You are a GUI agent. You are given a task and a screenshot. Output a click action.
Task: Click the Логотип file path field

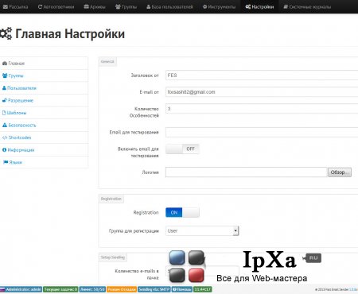point(247,172)
